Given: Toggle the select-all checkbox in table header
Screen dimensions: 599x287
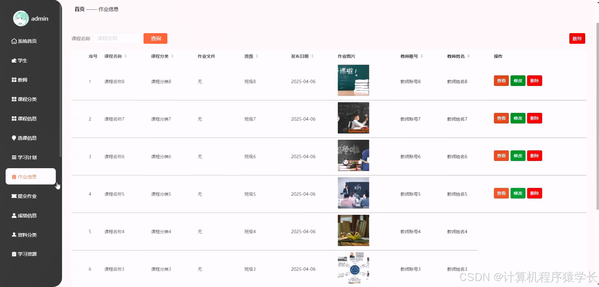Looking at the screenshot, I should point(75,56).
